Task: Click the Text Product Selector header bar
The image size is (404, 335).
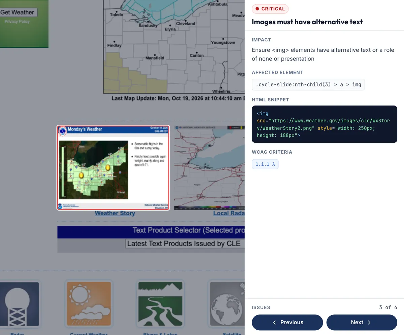Action: point(151,232)
